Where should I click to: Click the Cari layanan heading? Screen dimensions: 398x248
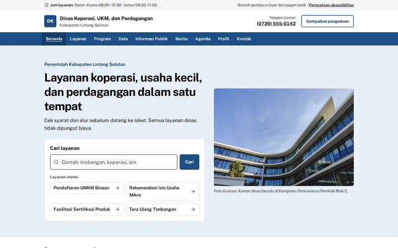[65, 148]
